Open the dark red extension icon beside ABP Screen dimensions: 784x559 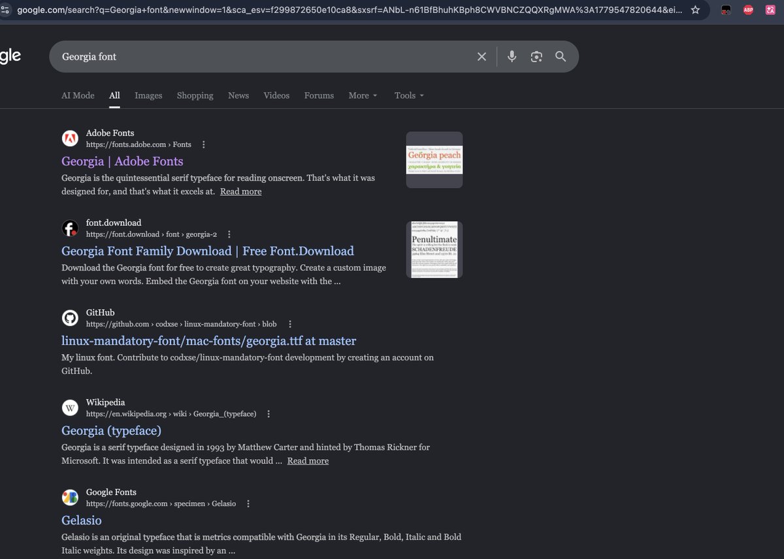click(726, 10)
